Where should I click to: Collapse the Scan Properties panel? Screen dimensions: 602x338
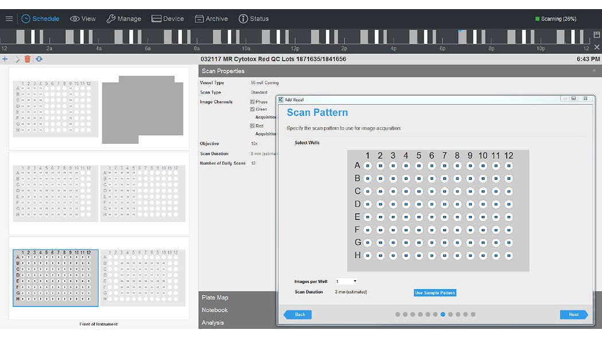pyautogui.click(x=595, y=71)
